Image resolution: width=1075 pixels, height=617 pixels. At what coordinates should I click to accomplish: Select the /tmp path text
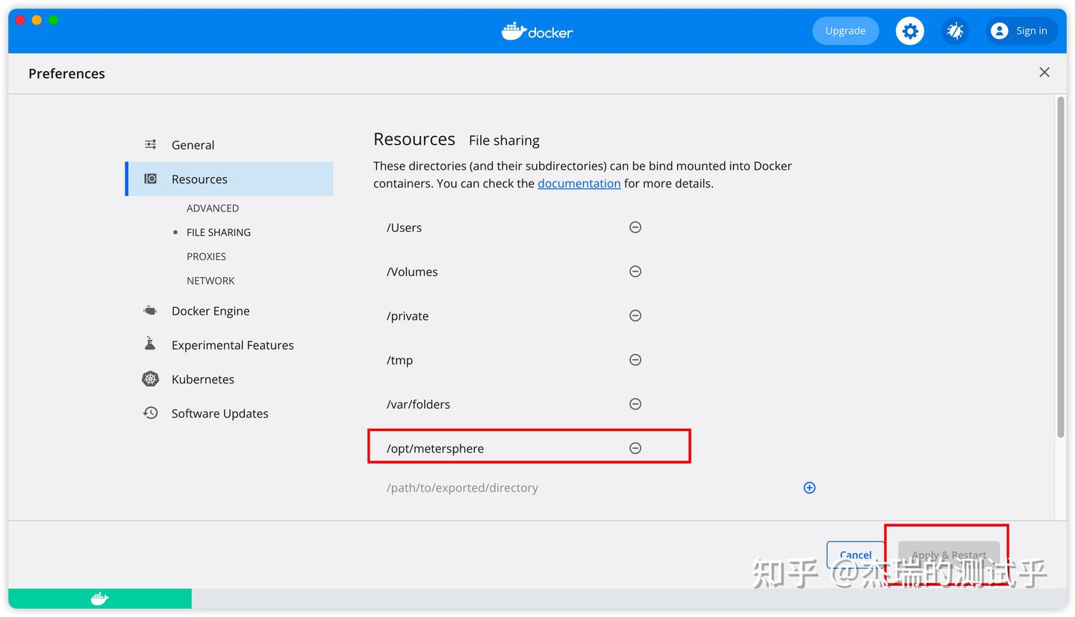[399, 360]
